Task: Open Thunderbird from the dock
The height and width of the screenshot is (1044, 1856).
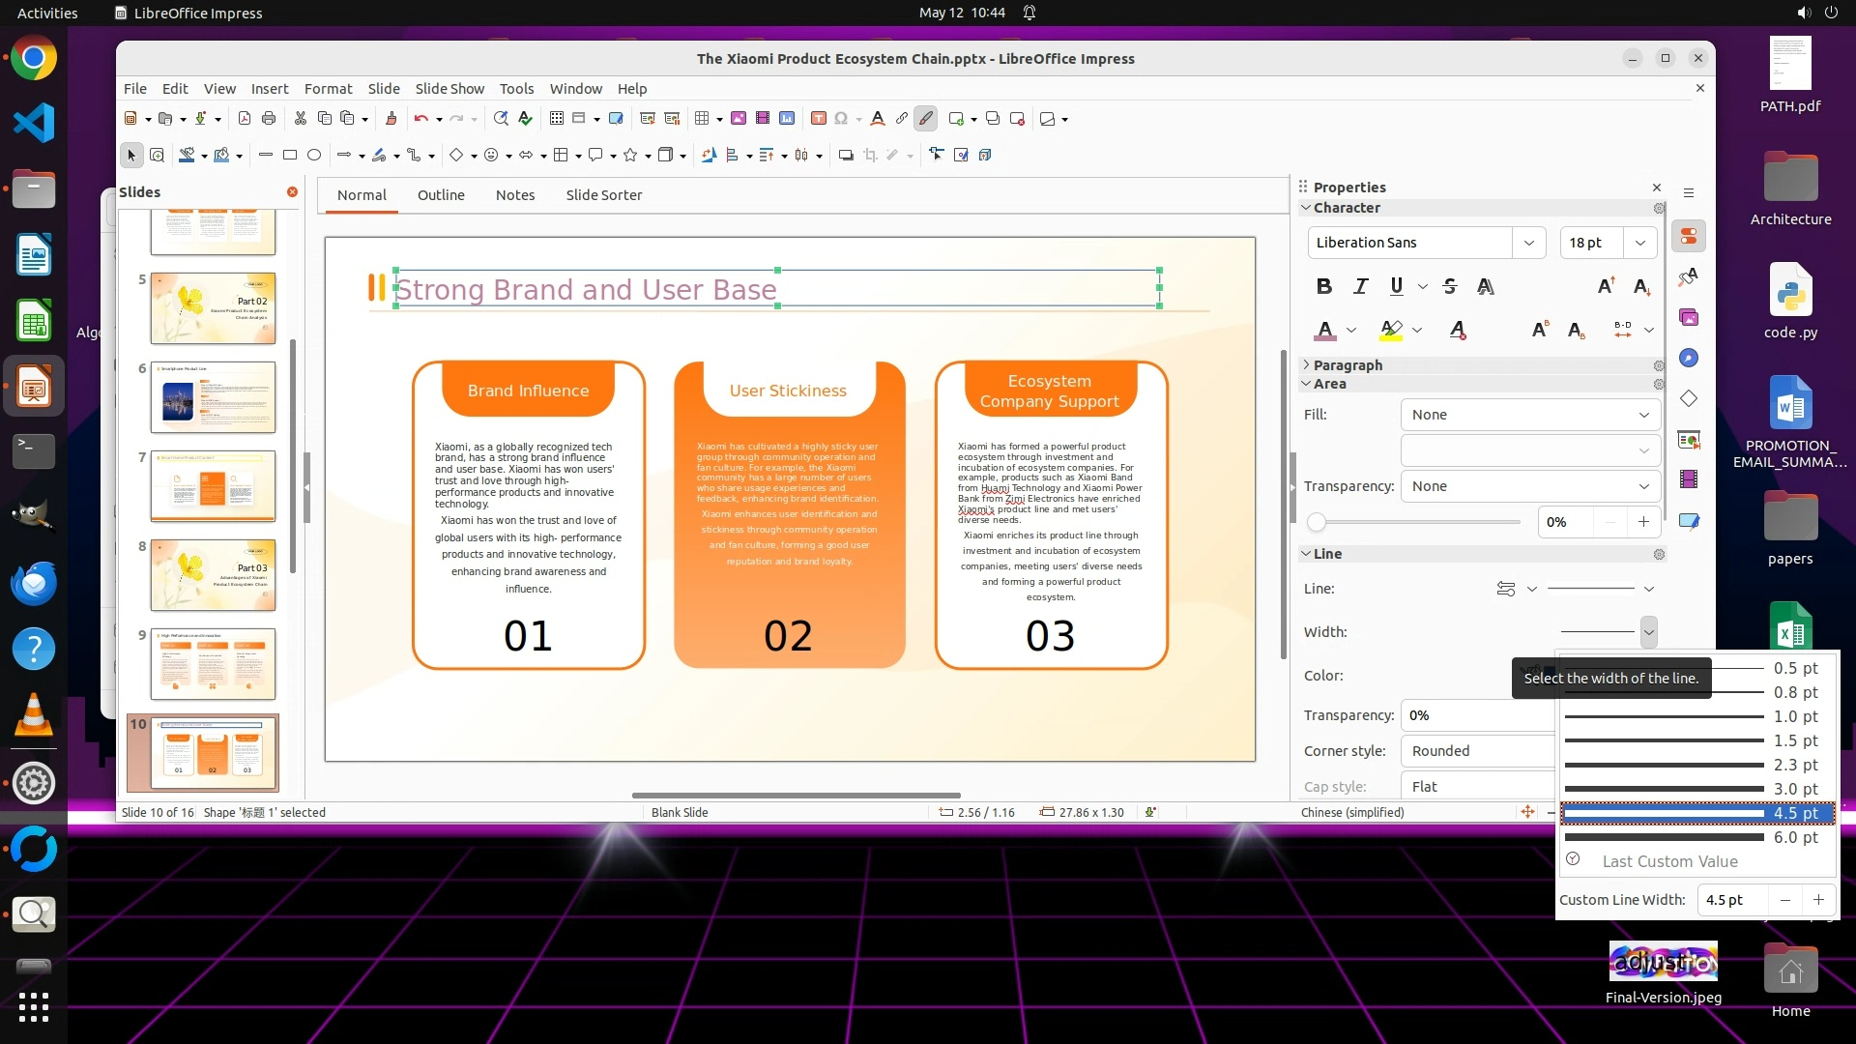Action: tap(34, 584)
